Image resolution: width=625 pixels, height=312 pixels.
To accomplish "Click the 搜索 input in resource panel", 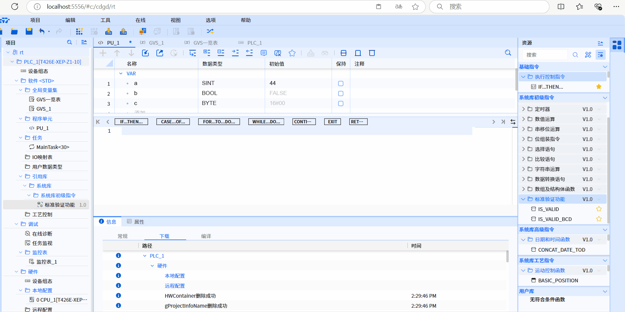I will pyautogui.click(x=545, y=54).
